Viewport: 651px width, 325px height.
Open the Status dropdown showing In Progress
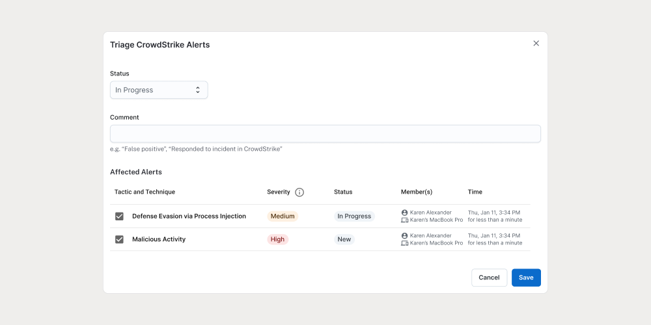click(159, 90)
